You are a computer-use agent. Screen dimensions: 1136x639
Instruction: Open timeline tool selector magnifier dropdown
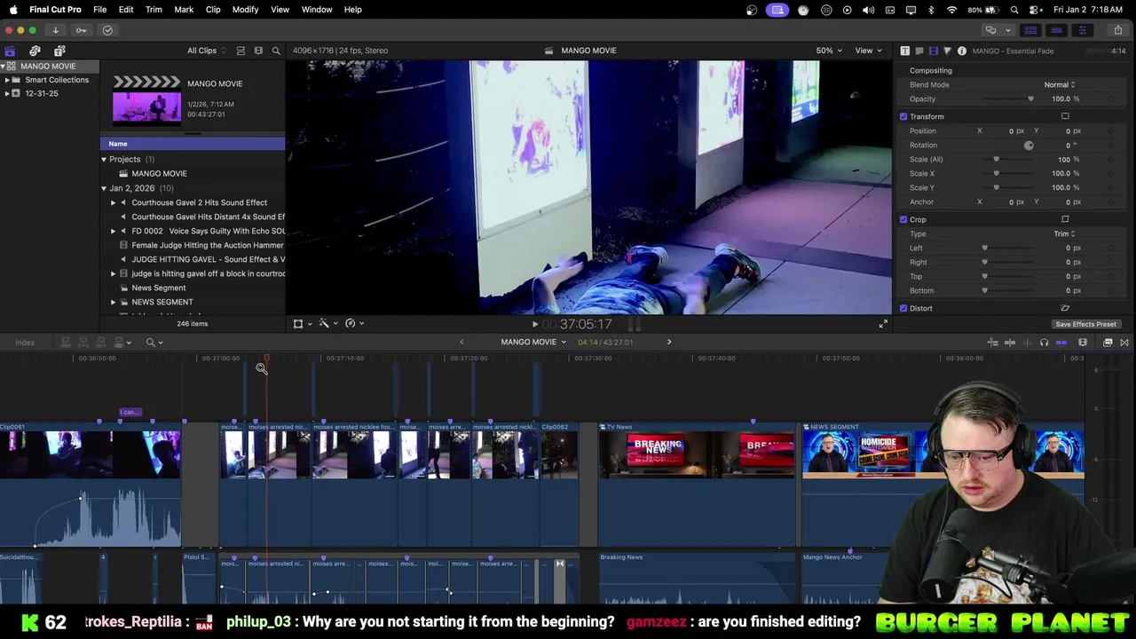pyautogui.click(x=154, y=343)
